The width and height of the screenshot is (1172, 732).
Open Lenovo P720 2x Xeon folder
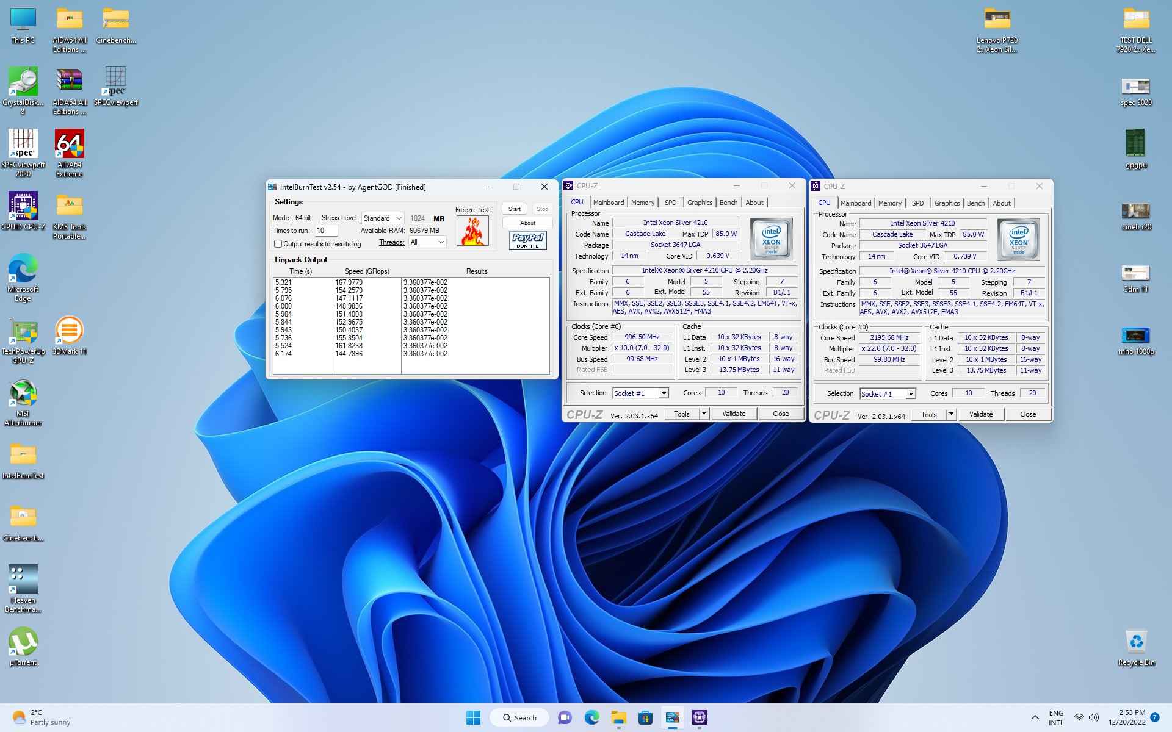click(x=997, y=29)
